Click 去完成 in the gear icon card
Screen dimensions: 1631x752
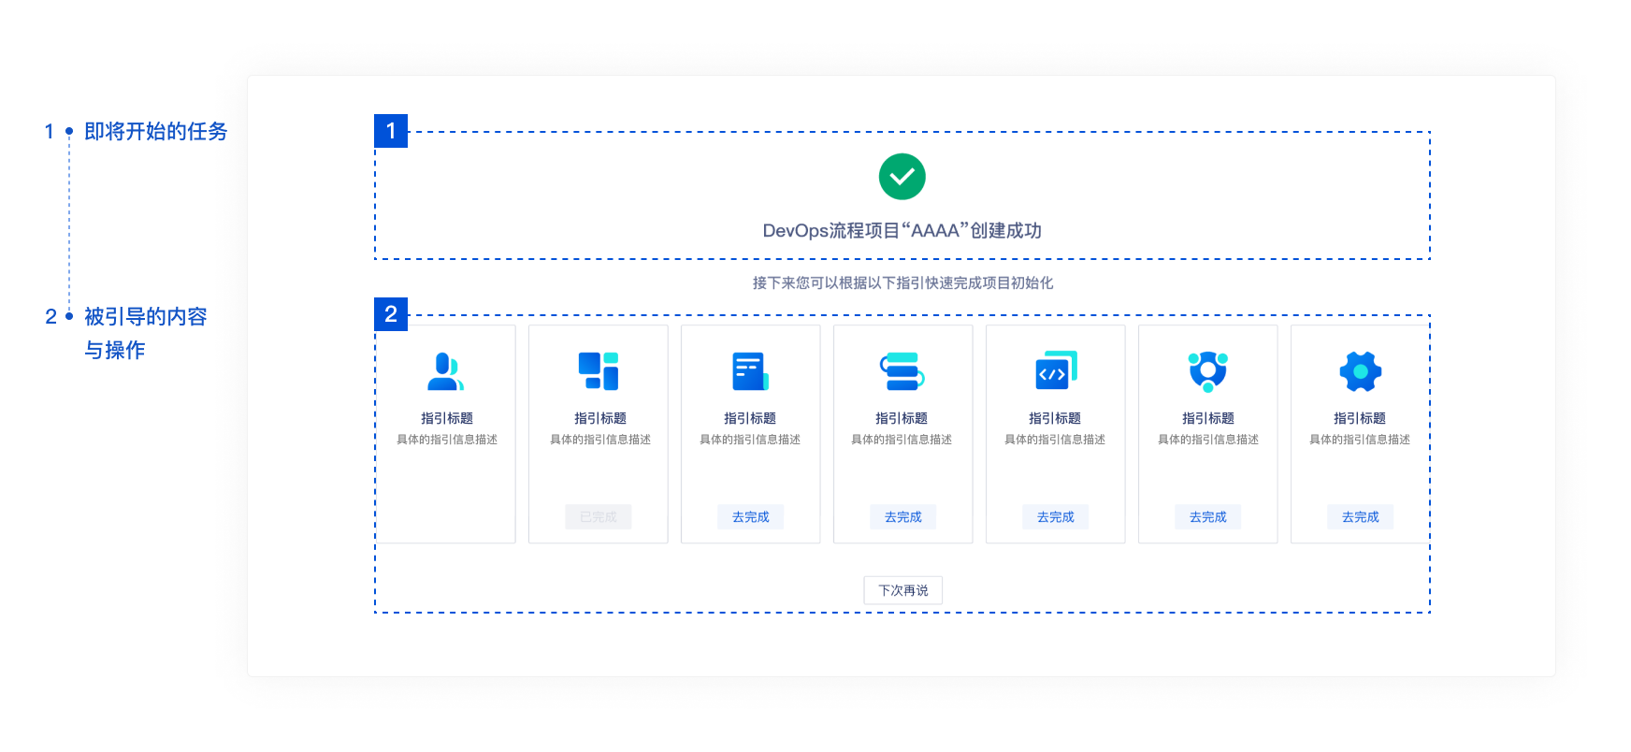(1361, 517)
